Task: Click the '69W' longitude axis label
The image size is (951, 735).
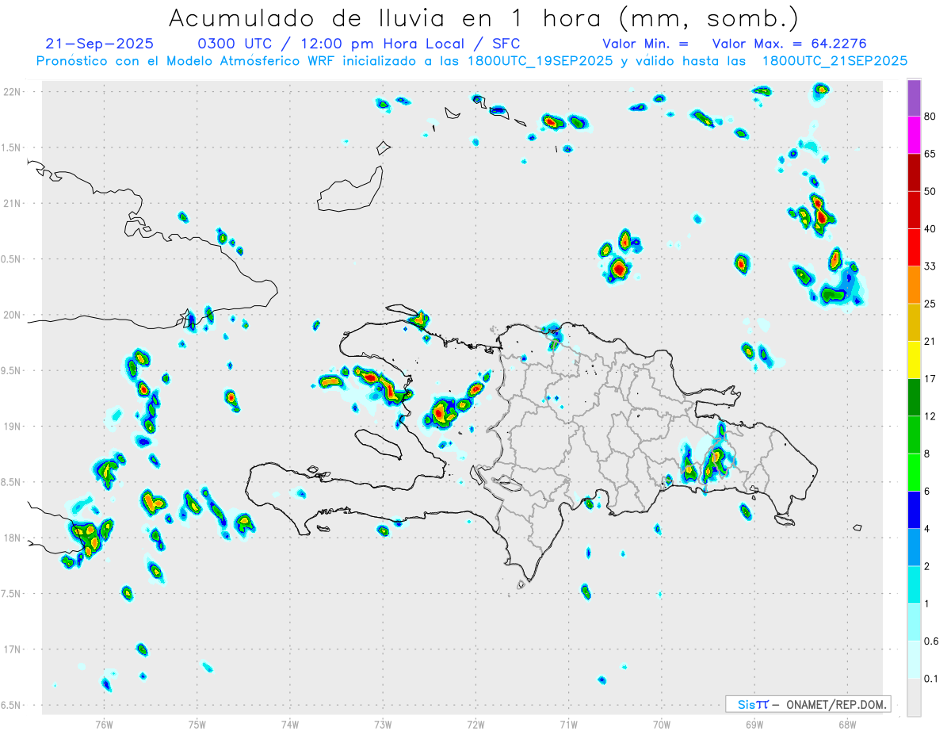Action: pos(754,724)
